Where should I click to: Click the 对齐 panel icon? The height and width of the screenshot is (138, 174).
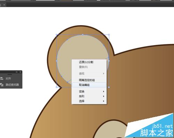tap(2, 79)
